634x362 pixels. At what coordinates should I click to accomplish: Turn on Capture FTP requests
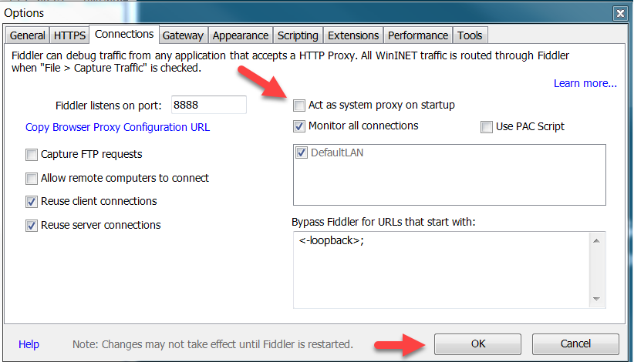32,155
